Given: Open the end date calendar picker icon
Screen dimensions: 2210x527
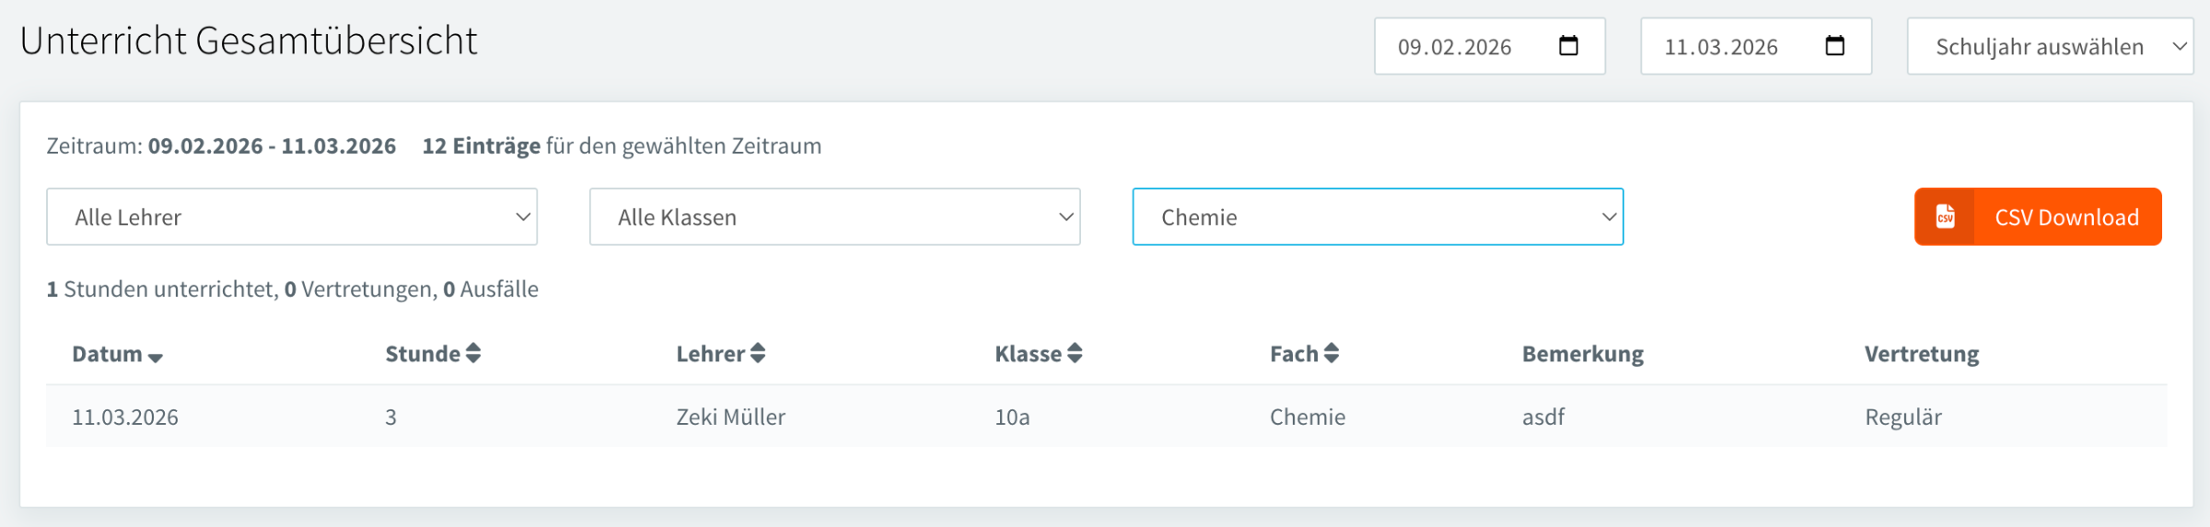Looking at the screenshot, I should (1834, 46).
